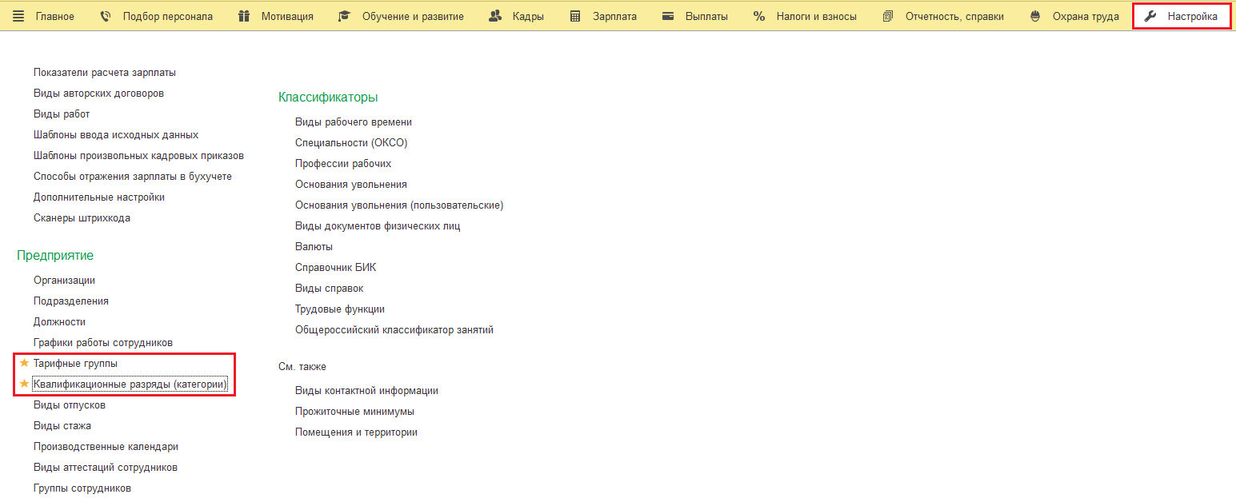
Task: Open Графики работы сотрудников
Action: pos(102,342)
